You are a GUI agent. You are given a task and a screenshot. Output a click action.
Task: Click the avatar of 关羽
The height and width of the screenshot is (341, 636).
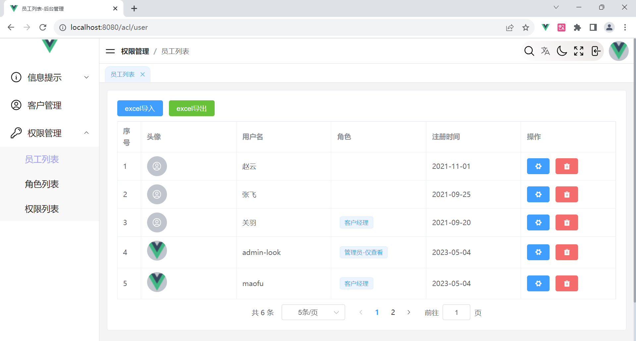click(x=157, y=222)
